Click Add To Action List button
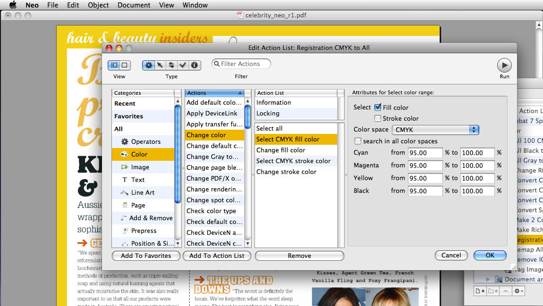 pyautogui.click(x=217, y=256)
